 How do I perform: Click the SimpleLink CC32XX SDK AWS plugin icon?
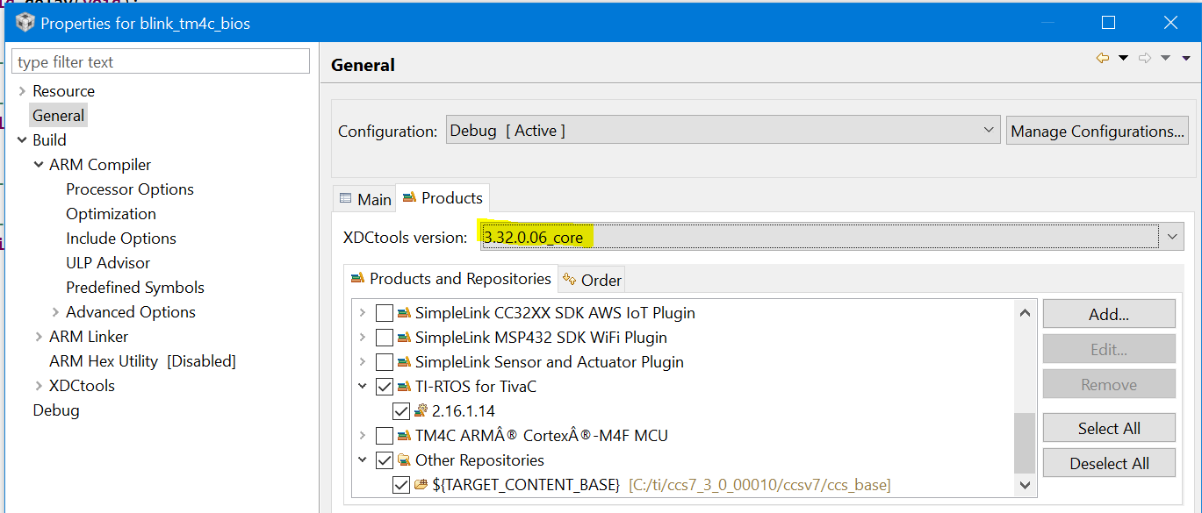(404, 313)
